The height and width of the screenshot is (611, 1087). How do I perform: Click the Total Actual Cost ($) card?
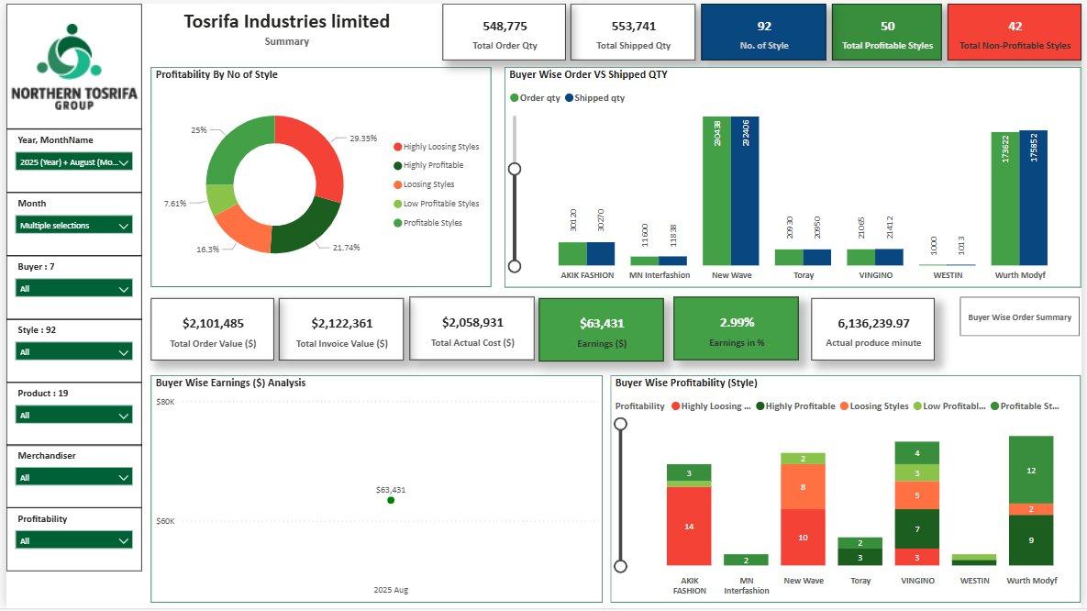coord(472,328)
